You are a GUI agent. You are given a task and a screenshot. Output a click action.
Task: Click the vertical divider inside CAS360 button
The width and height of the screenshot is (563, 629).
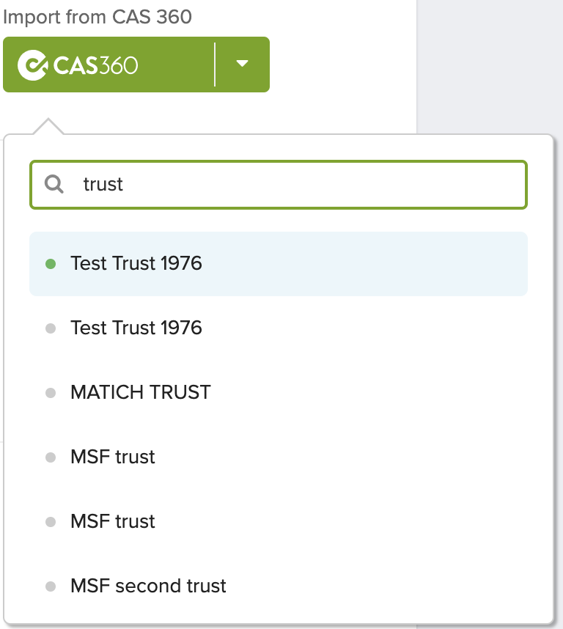(x=215, y=65)
